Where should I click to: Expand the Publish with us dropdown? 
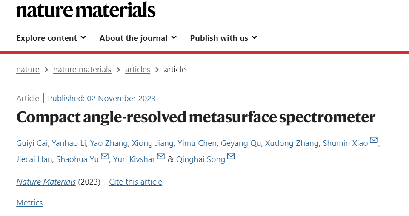[x=223, y=38]
